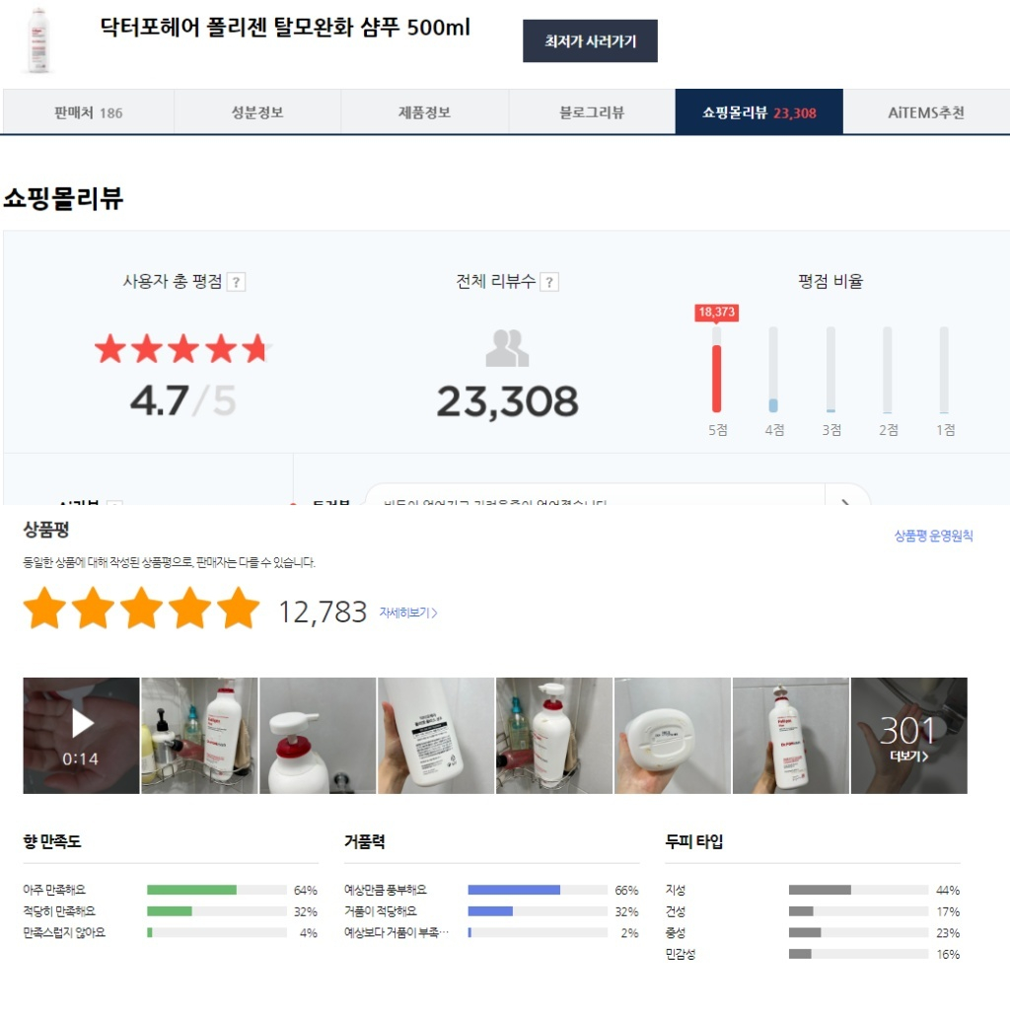
Task: Open the 301 더보기 photo gallery
Action: click(908, 736)
